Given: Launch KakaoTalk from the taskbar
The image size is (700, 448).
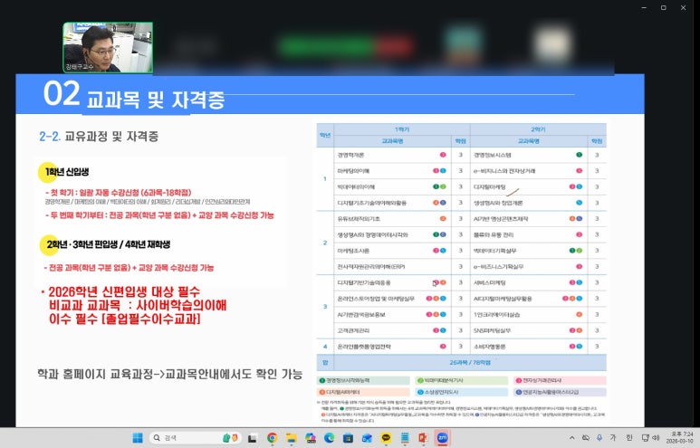Looking at the screenshot, I should tap(385, 438).
